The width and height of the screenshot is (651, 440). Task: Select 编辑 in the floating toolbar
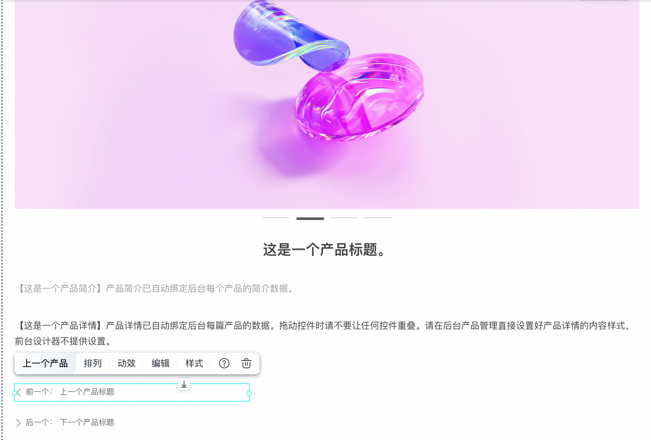click(160, 363)
